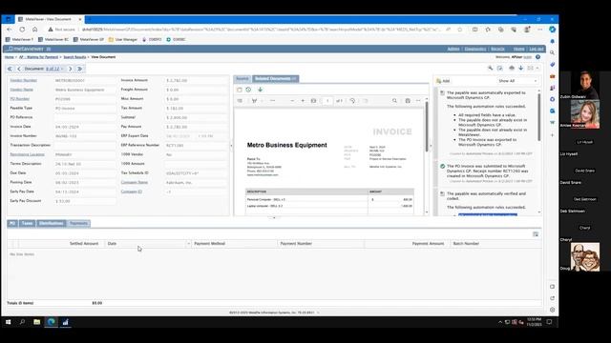Select the Taxes tab
Image resolution: width=611 pixels, height=343 pixels.
(x=28, y=223)
